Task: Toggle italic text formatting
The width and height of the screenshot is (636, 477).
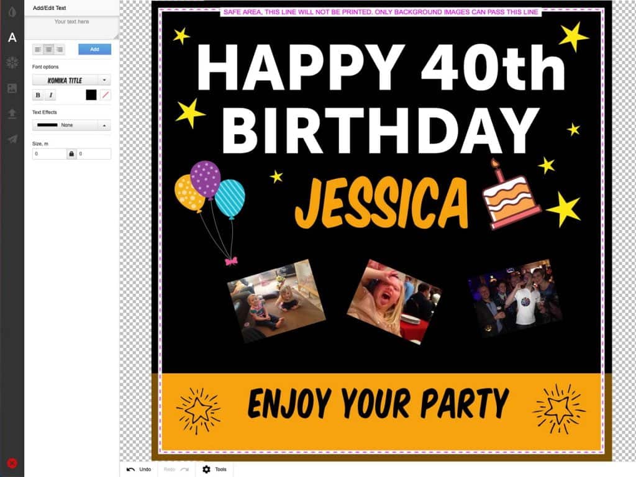Action: point(51,95)
